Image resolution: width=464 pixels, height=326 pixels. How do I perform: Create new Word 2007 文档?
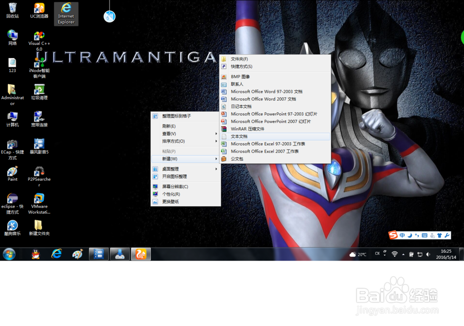point(275,99)
